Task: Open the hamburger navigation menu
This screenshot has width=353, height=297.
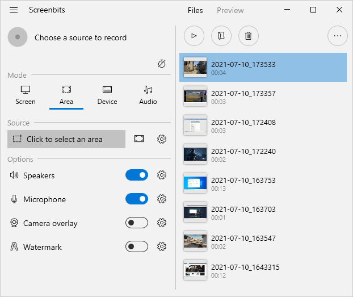Action: (x=14, y=10)
